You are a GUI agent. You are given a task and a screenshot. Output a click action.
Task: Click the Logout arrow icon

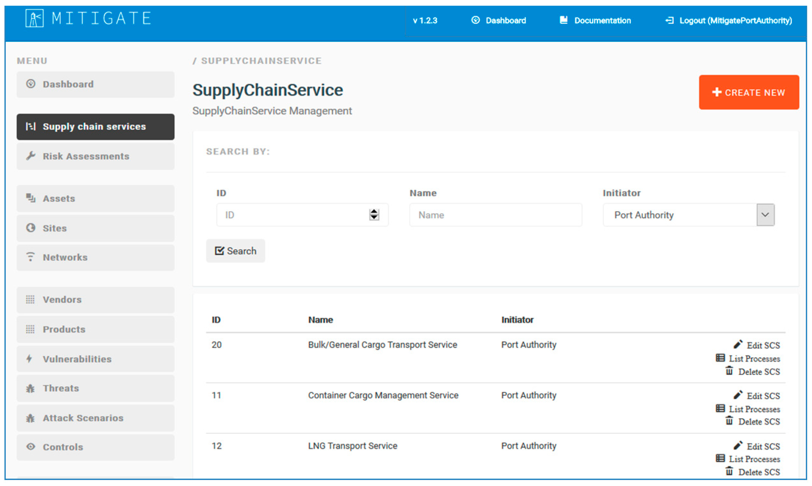click(669, 21)
